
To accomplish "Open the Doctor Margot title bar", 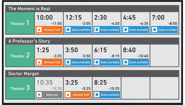I will 92,73.
